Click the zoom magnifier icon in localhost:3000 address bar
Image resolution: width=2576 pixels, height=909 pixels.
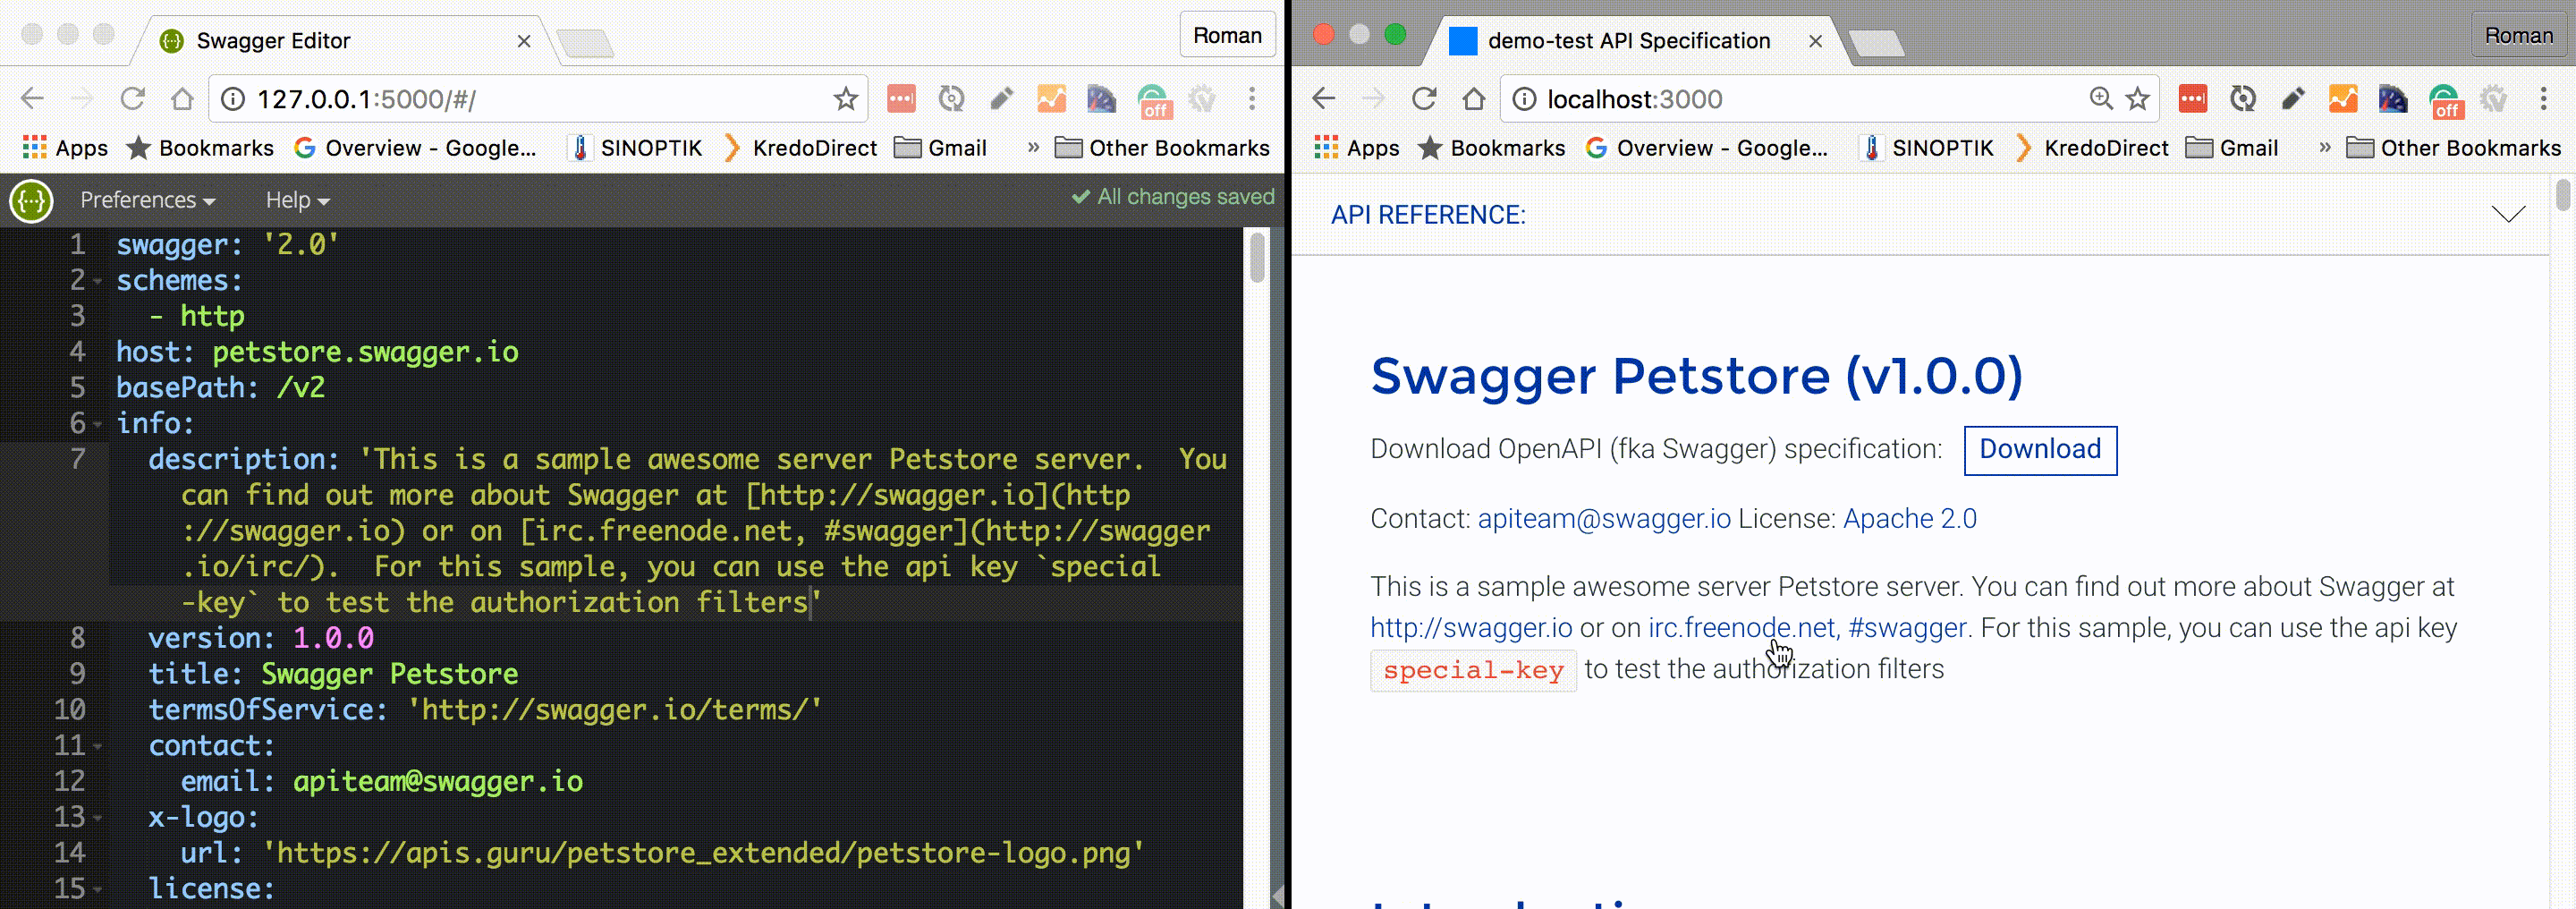tap(2101, 99)
